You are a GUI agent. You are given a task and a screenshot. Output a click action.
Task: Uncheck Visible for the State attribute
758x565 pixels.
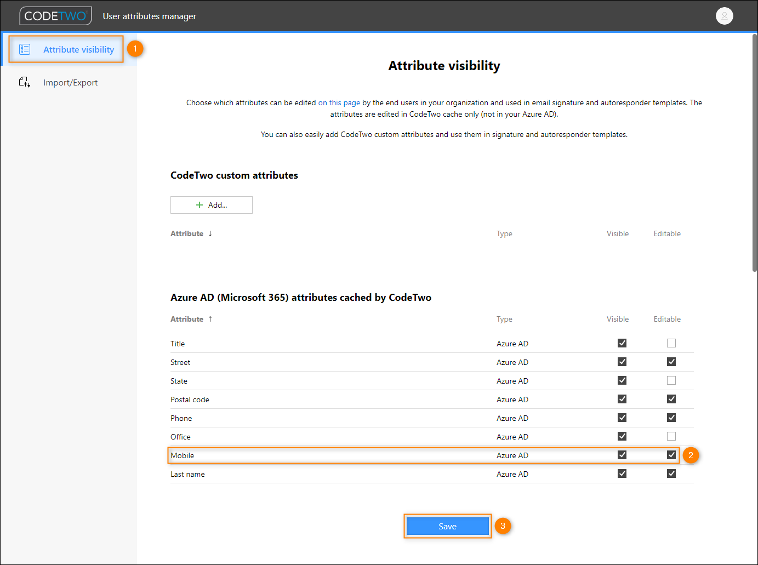pos(622,380)
